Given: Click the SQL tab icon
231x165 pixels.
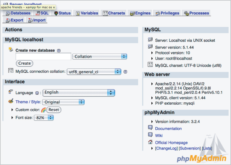Looking at the screenshot, I should point(38,14).
